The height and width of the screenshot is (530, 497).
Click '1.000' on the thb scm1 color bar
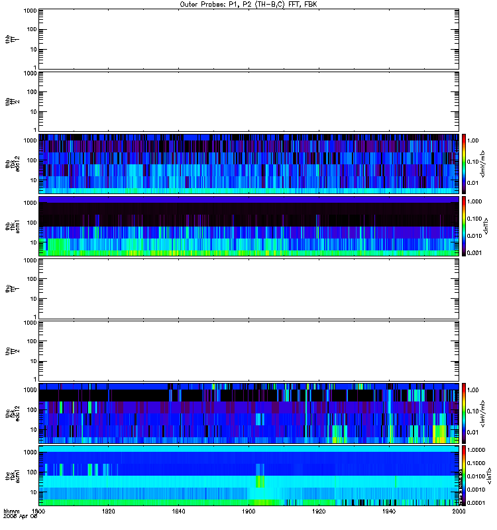[x=474, y=201]
